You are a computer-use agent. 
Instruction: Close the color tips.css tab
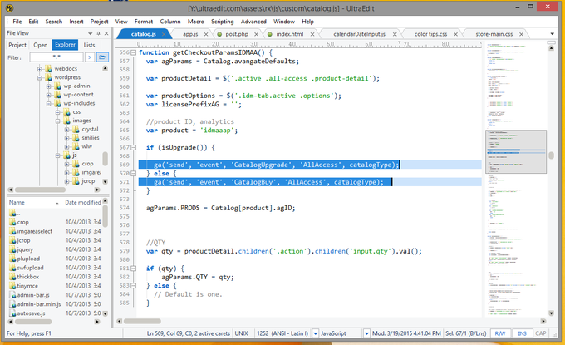coord(456,34)
